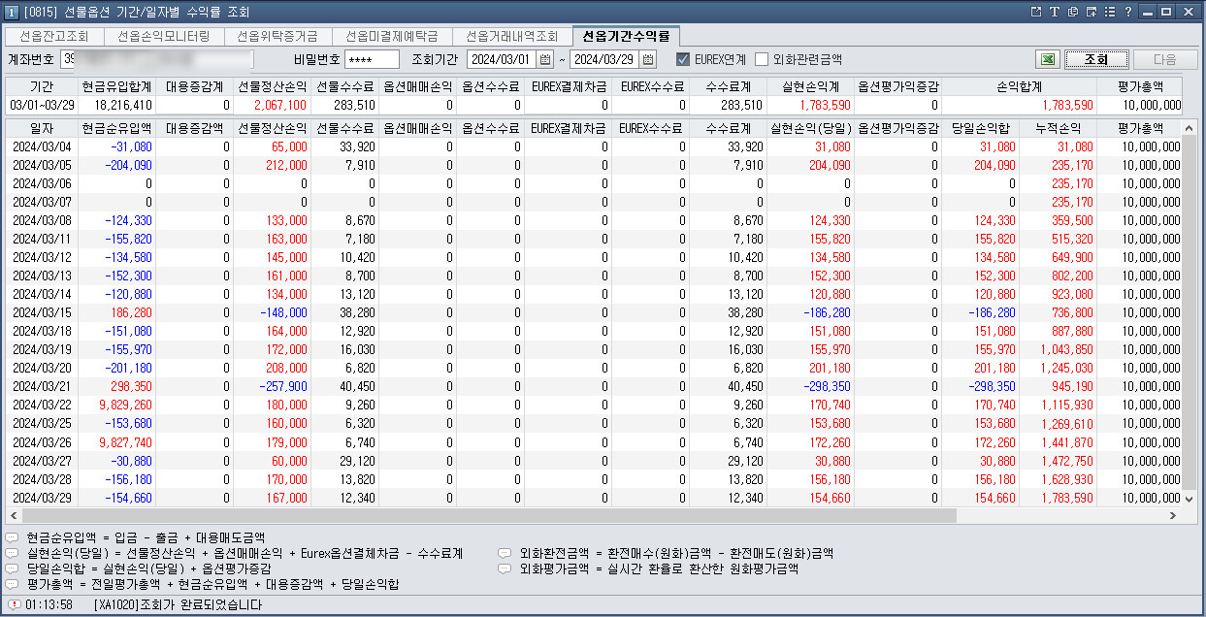This screenshot has height=617, width=1206.
Task: Click the 다음 next button
Action: point(1165,59)
